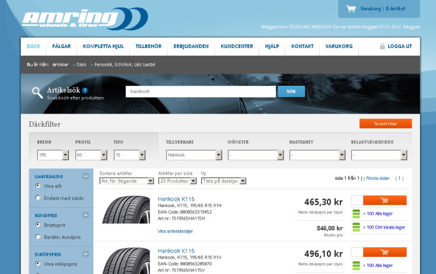Focus the search field containing hankook
The height and width of the screenshot is (274, 436).
pos(201,92)
